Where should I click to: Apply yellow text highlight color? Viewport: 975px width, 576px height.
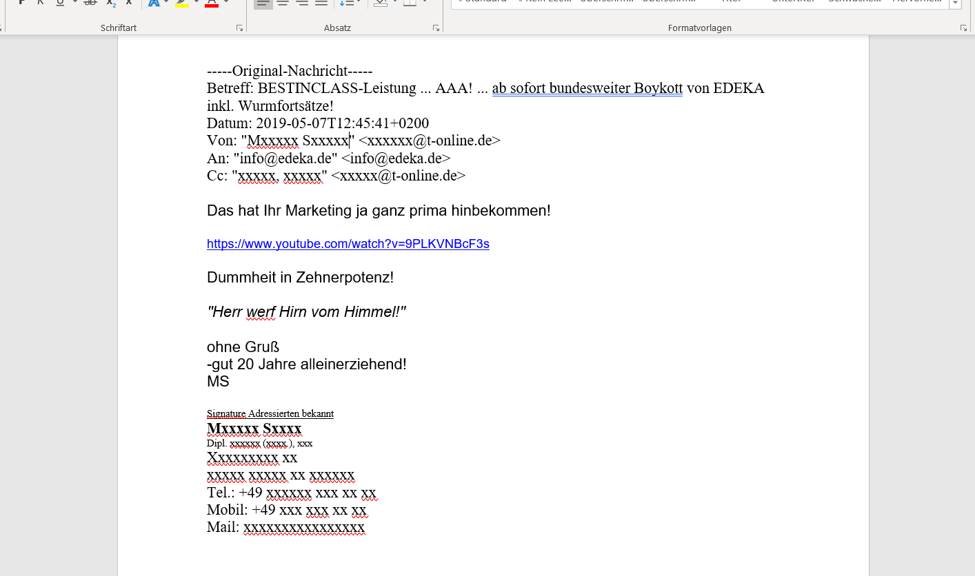[x=182, y=3]
